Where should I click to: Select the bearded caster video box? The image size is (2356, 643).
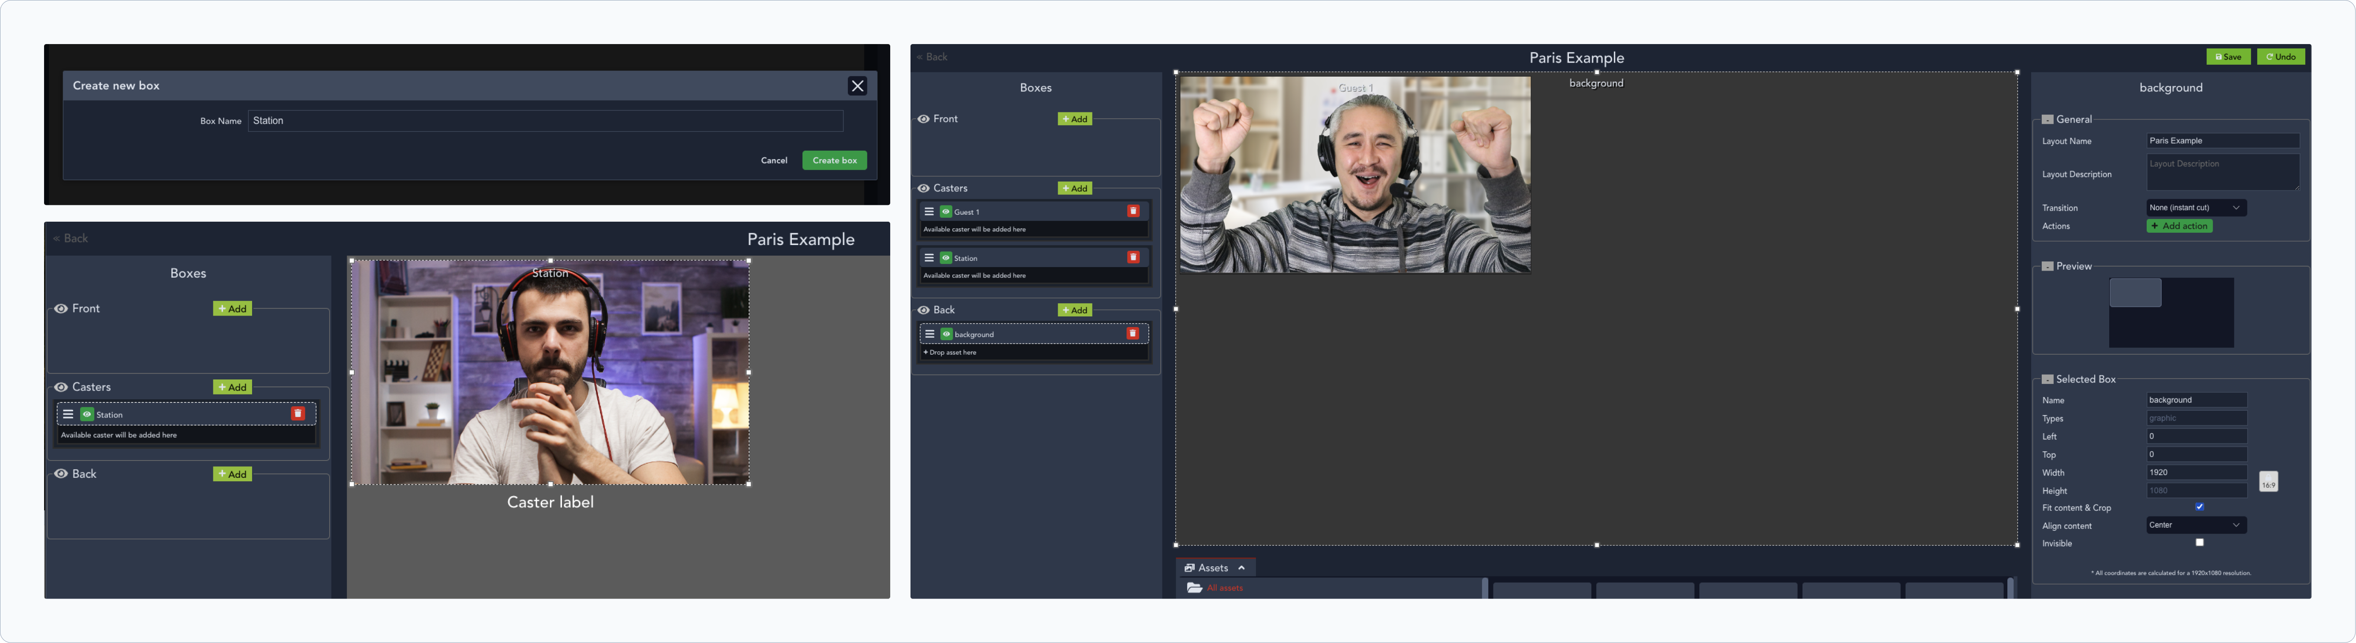550,373
